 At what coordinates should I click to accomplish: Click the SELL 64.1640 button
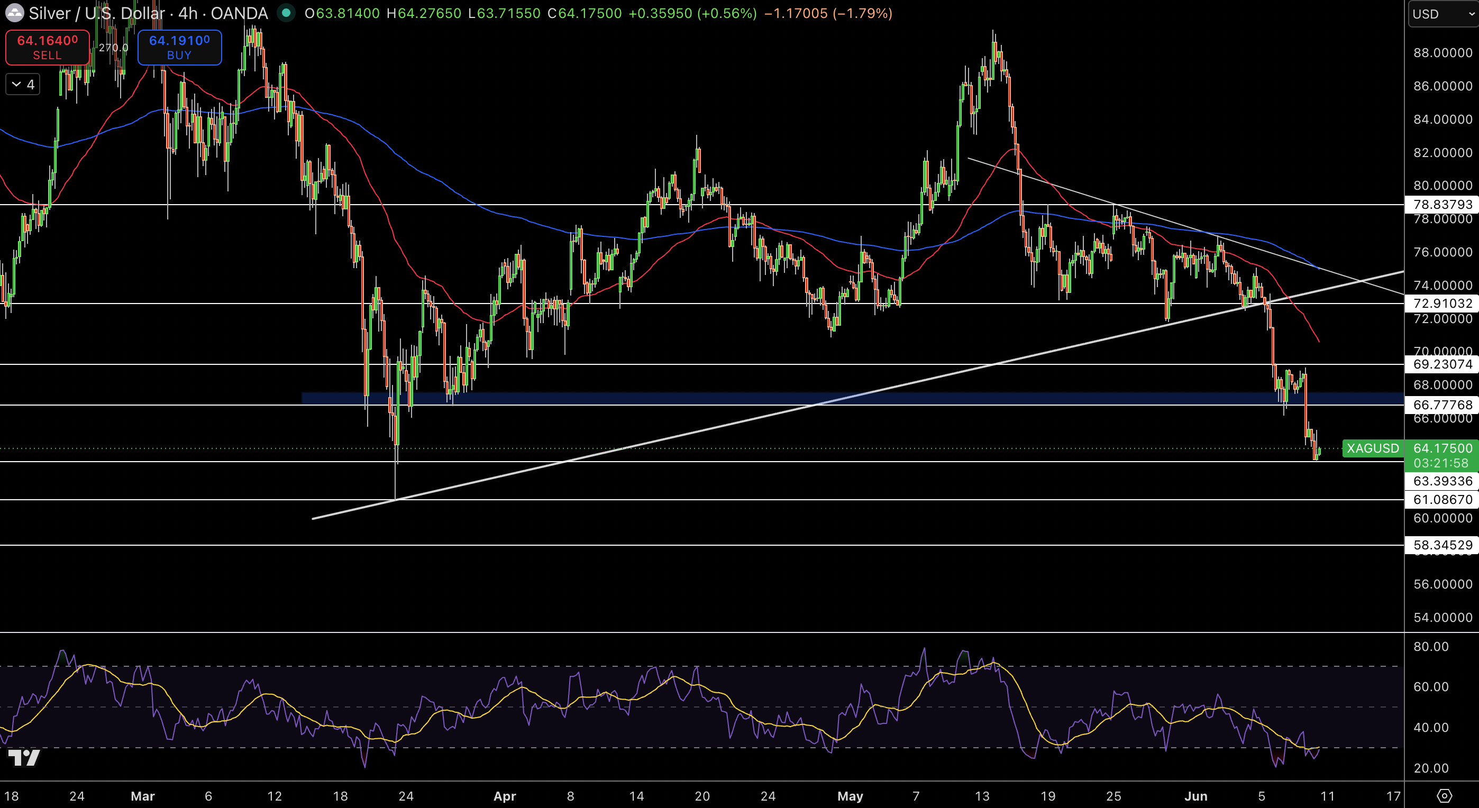pos(47,47)
